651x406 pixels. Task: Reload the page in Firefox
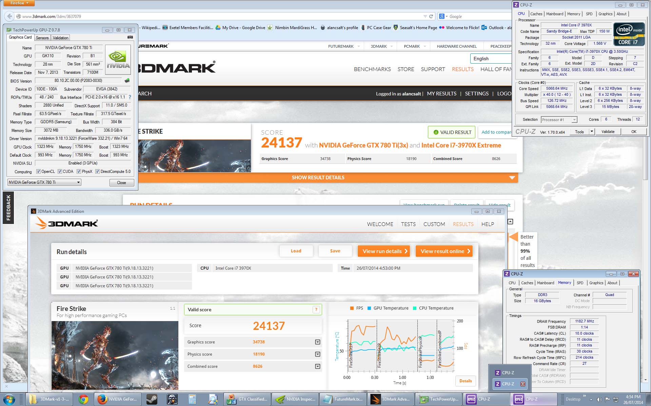tap(431, 16)
